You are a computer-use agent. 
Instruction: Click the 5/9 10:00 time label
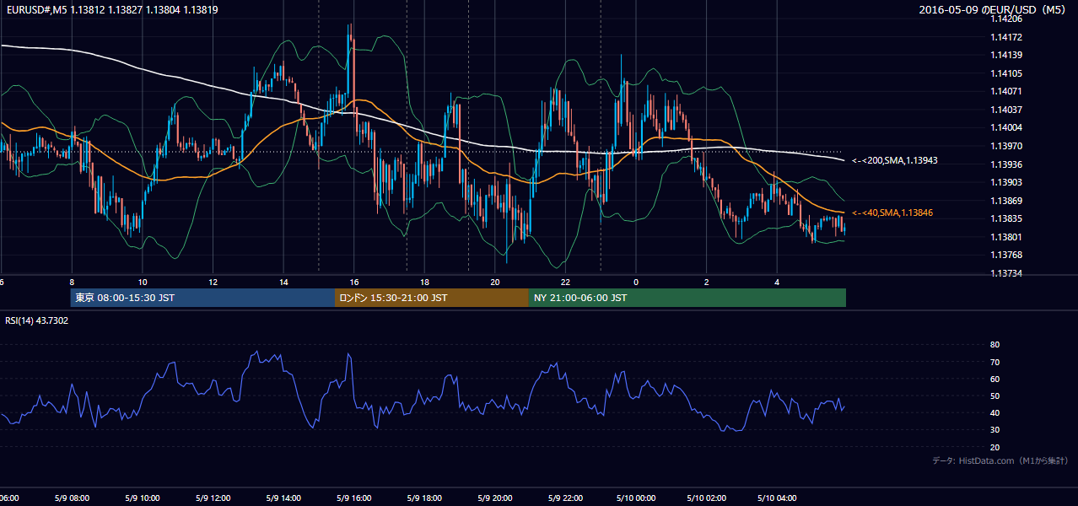(x=142, y=498)
